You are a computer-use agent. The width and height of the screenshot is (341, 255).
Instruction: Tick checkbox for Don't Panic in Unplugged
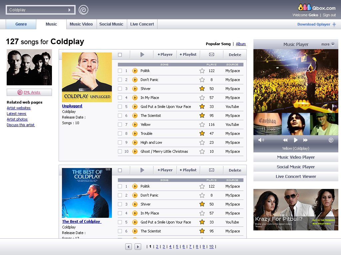coord(120,80)
